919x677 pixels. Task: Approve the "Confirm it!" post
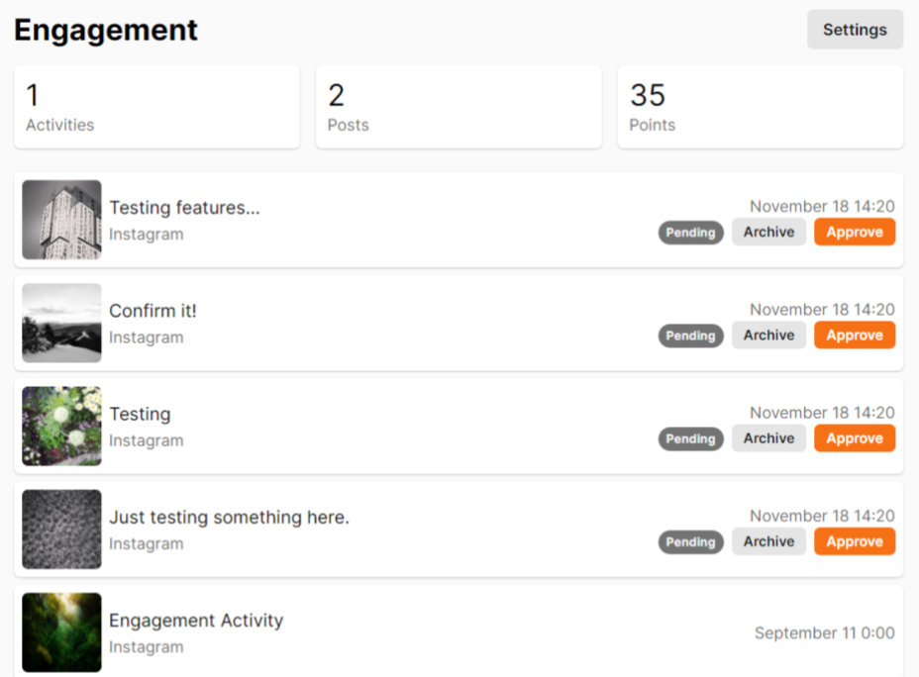(x=855, y=335)
